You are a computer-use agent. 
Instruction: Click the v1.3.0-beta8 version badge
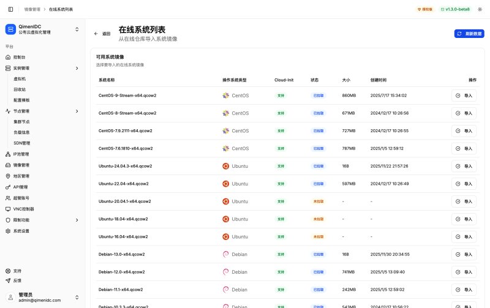click(455, 9)
